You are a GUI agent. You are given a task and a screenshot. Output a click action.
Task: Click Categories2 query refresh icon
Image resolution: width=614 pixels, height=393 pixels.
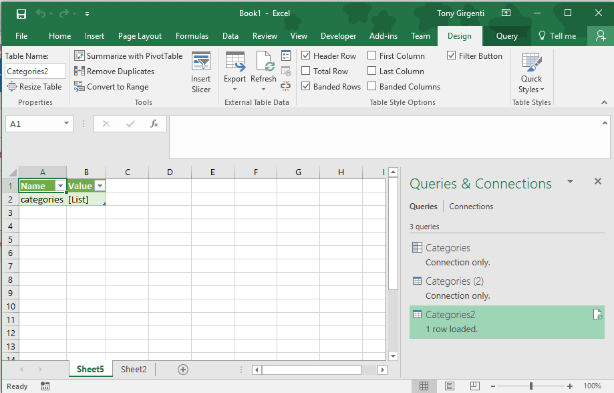(x=597, y=314)
